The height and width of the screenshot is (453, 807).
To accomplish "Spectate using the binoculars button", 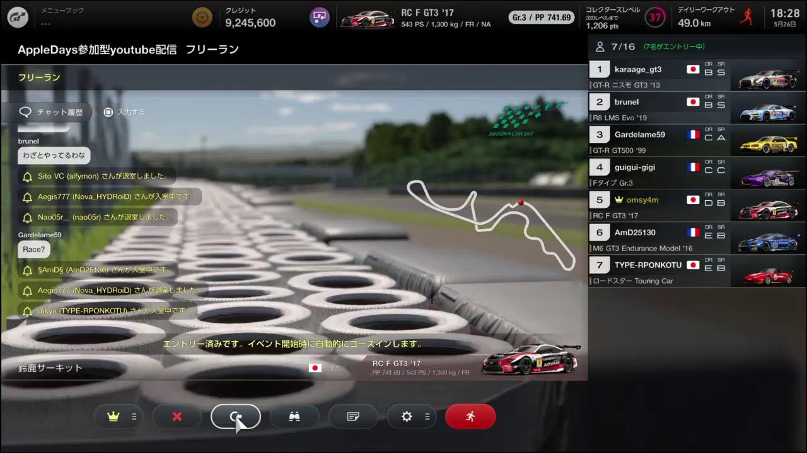I will [x=294, y=417].
